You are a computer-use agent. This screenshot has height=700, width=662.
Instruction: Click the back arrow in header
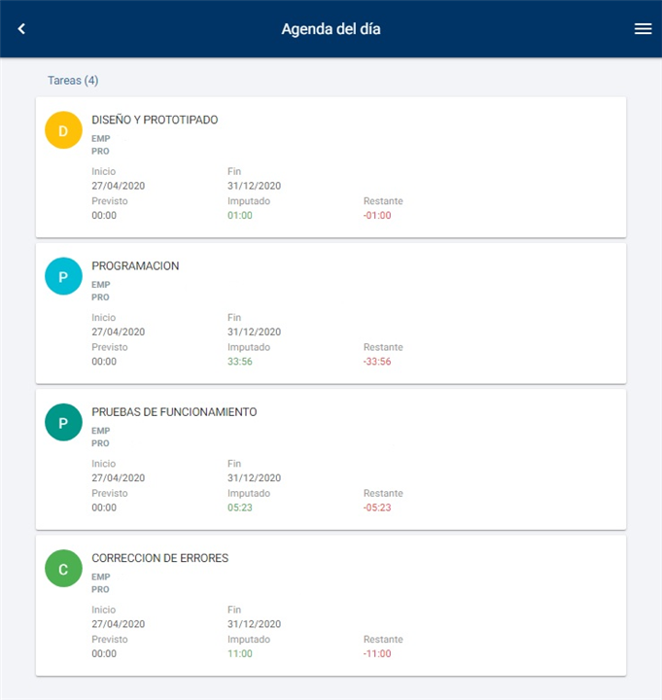click(x=21, y=29)
